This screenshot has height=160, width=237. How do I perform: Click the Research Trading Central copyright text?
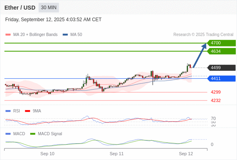[203, 35]
